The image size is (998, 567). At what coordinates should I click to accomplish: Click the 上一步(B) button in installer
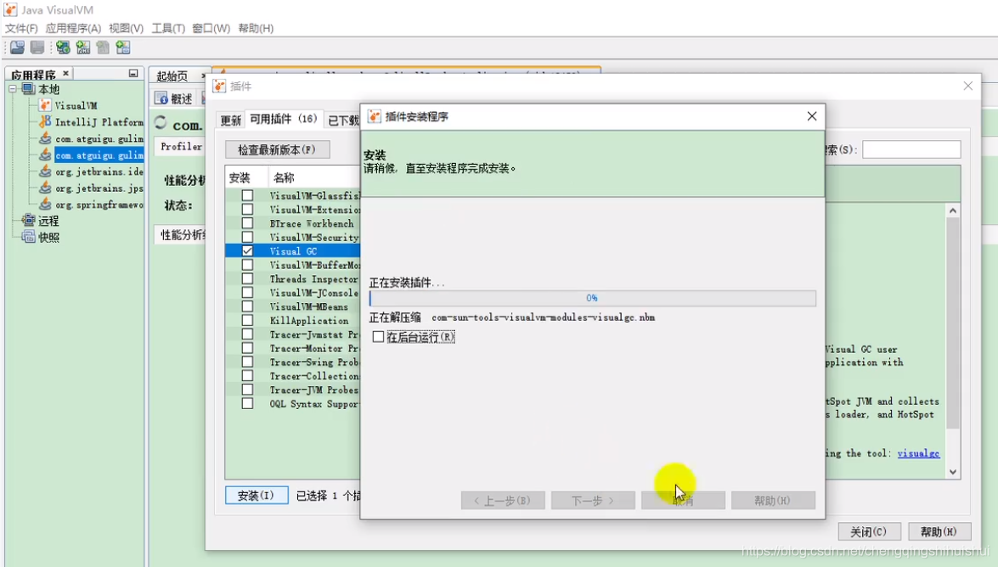[x=503, y=501]
